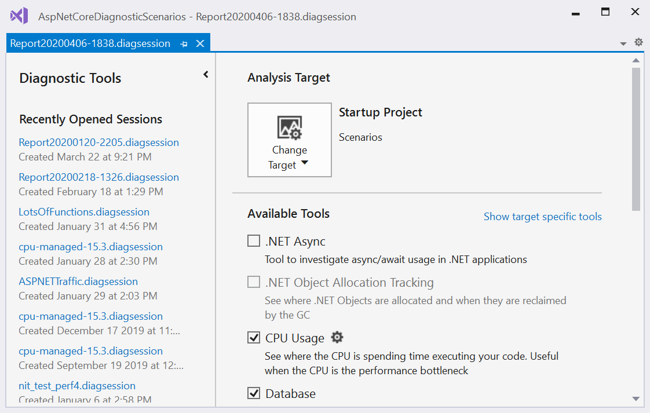Click the scrollbar down arrow
This screenshot has width=650, height=413.
[x=636, y=399]
